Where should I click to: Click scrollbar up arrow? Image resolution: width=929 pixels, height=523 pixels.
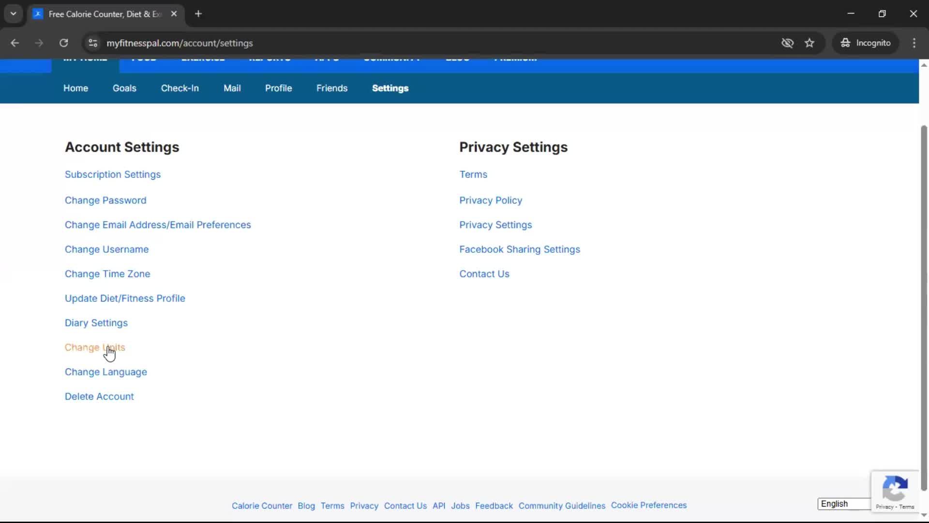(924, 65)
